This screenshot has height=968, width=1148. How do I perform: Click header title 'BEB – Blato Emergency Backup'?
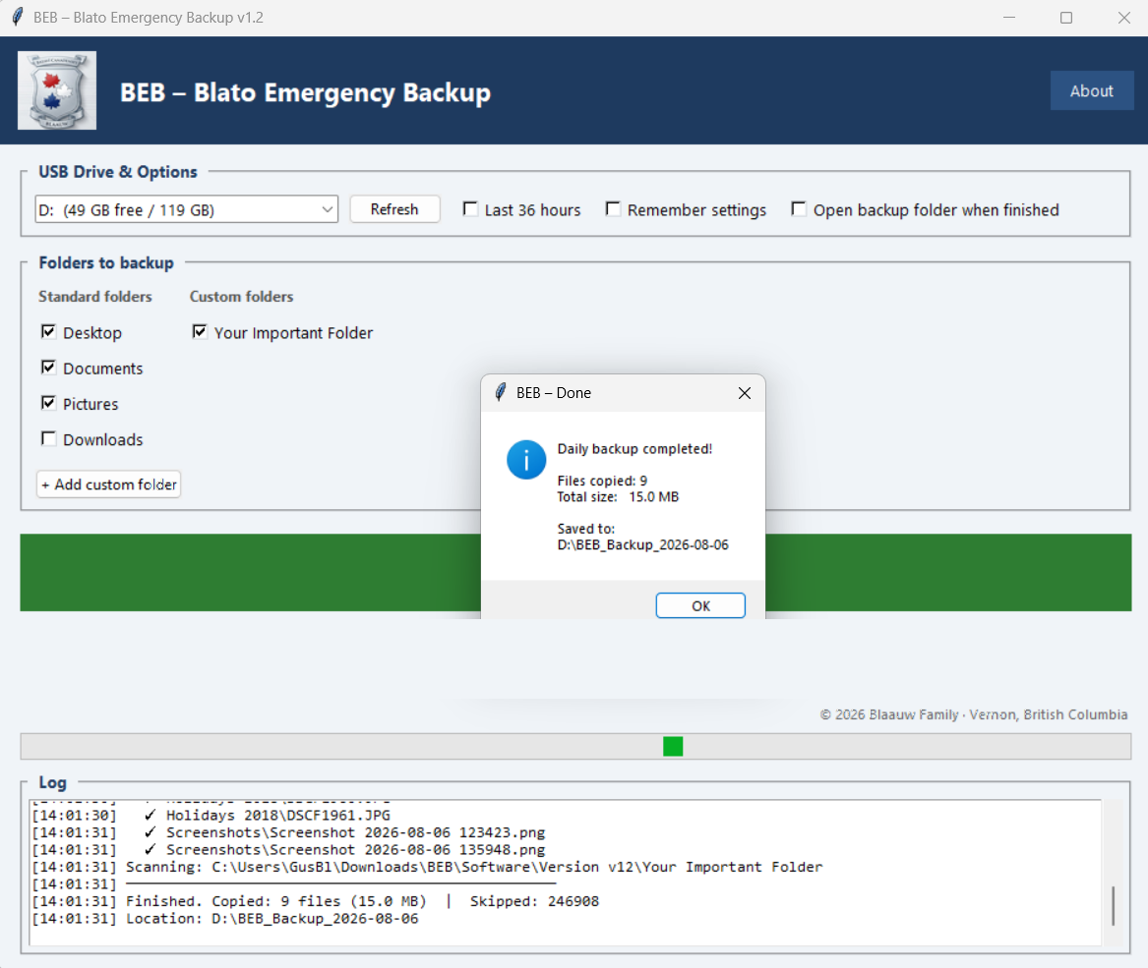pyautogui.click(x=305, y=93)
